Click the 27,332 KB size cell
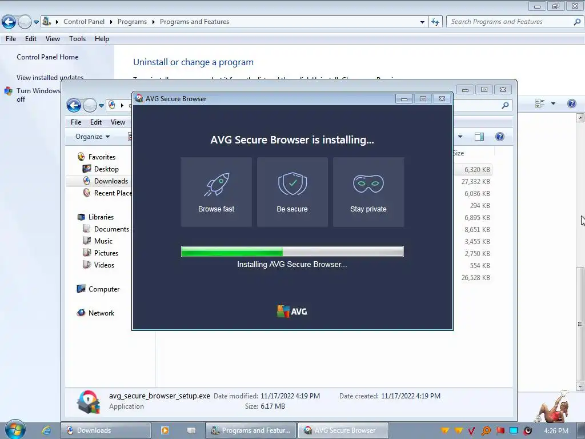 pos(475,182)
